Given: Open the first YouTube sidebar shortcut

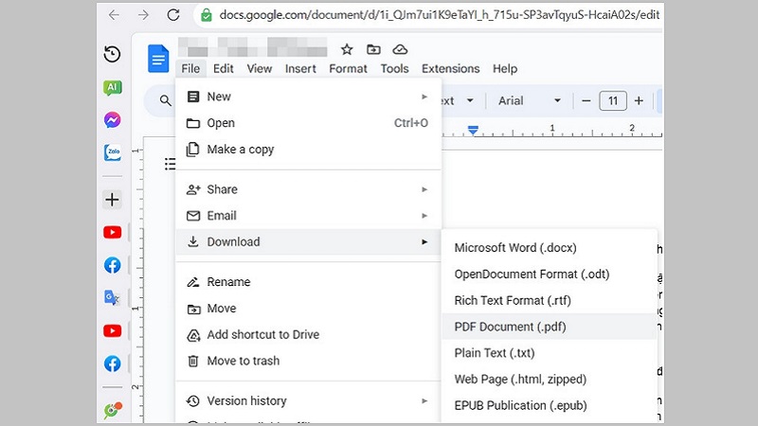Looking at the screenshot, I should click(x=112, y=232).
